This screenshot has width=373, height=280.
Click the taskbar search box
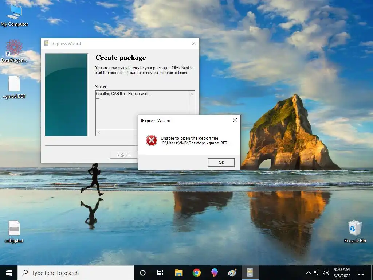coord(76,273)
